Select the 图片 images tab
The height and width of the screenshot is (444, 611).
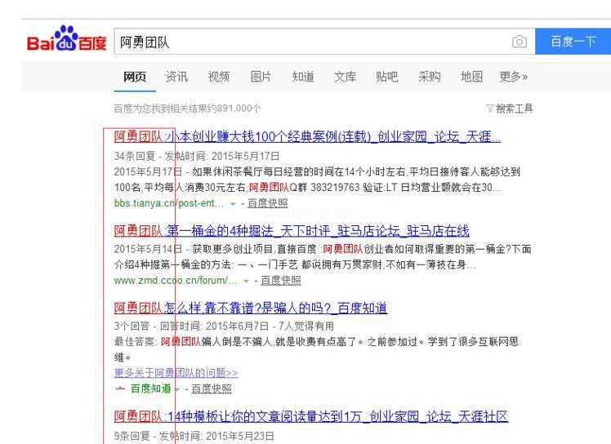pyautogui.click(x=261, y=78)
